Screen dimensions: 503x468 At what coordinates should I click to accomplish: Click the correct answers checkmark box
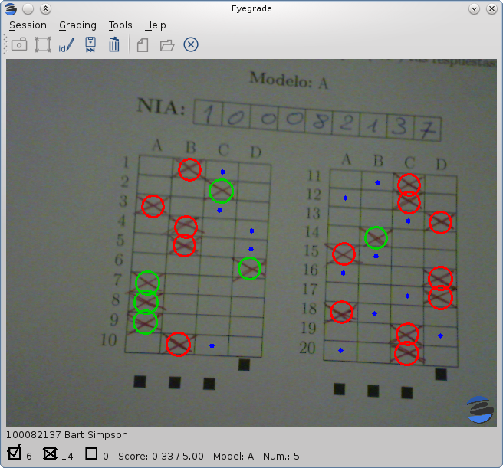click(x=15, y=453)
